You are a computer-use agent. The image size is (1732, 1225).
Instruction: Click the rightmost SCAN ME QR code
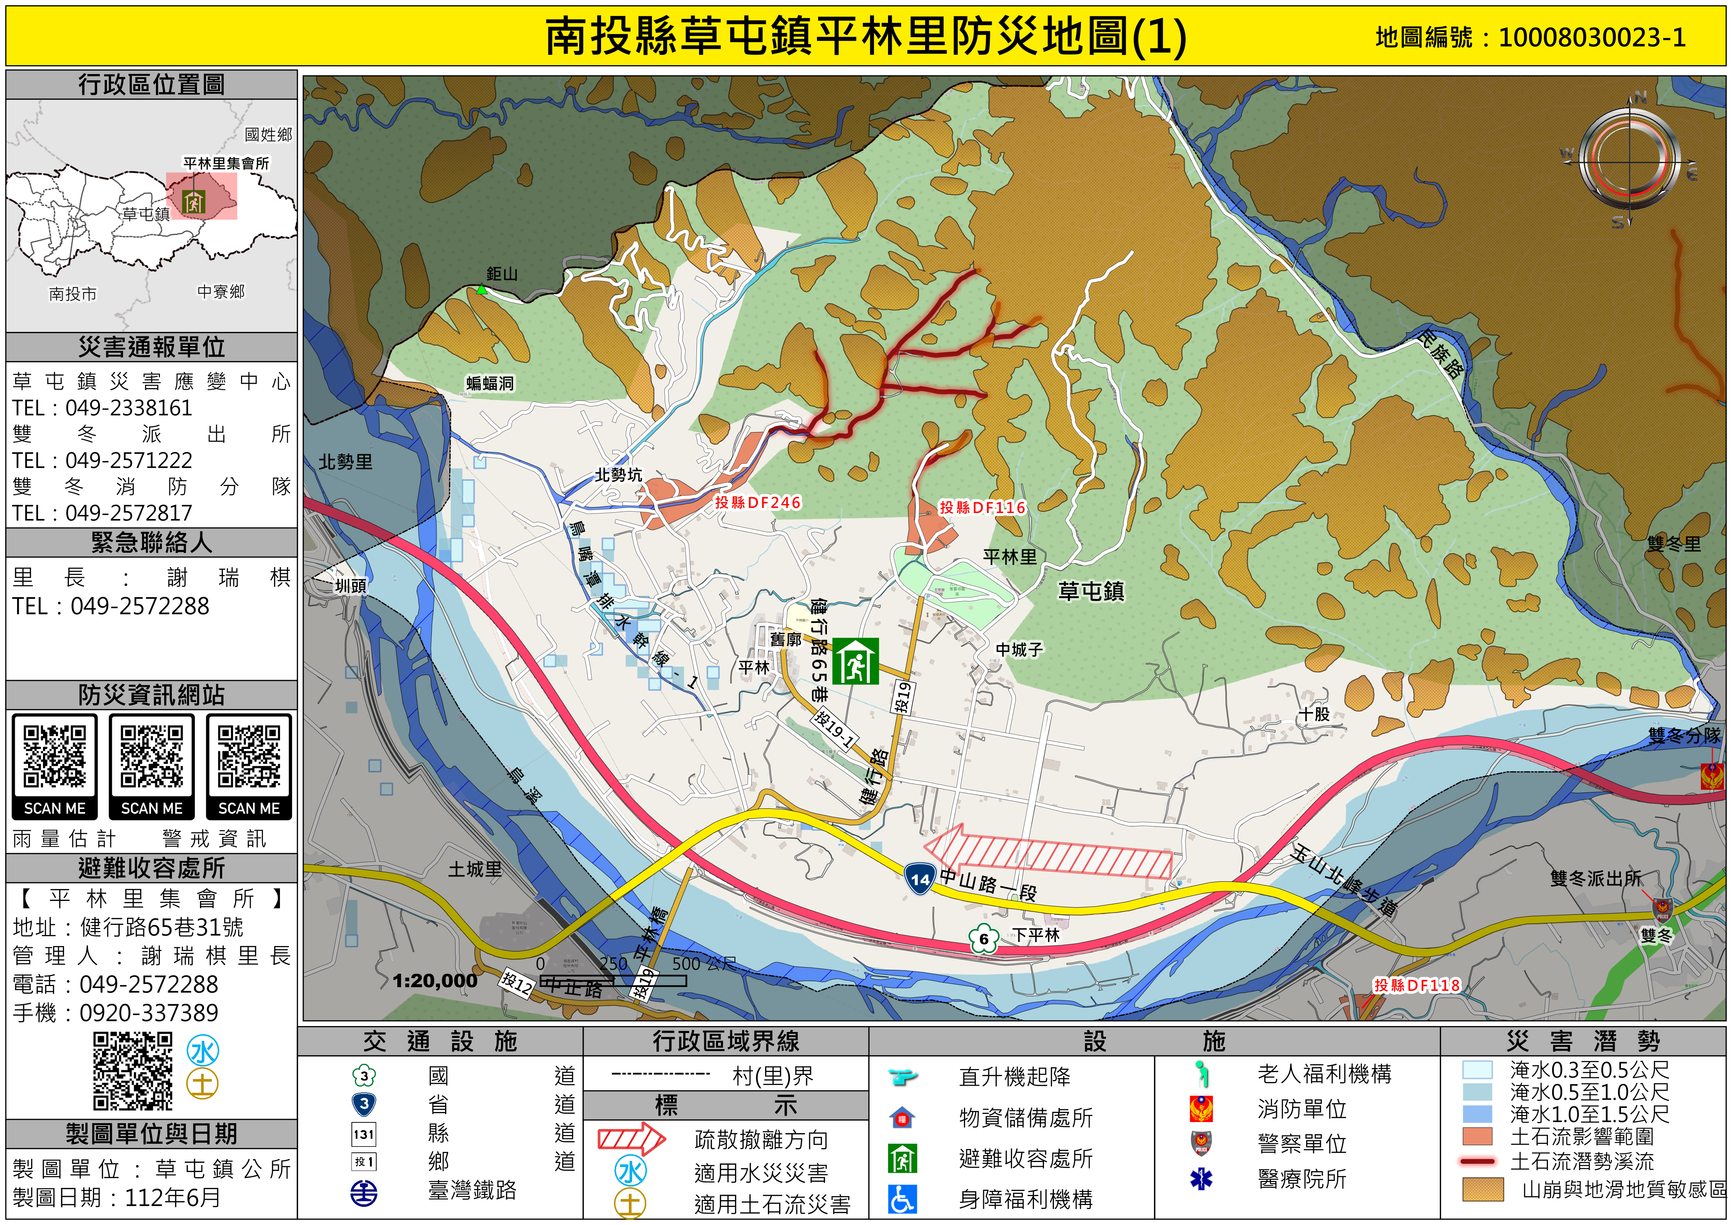[x=249, y=756]
